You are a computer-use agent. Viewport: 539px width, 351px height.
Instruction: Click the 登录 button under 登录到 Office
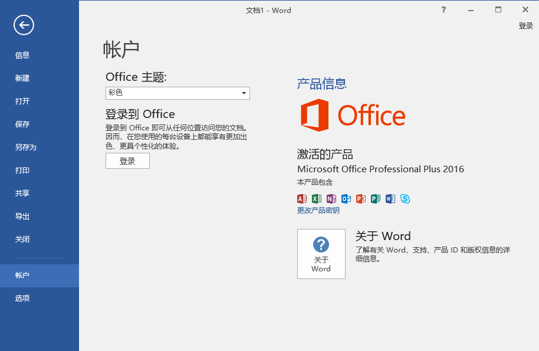127,161
